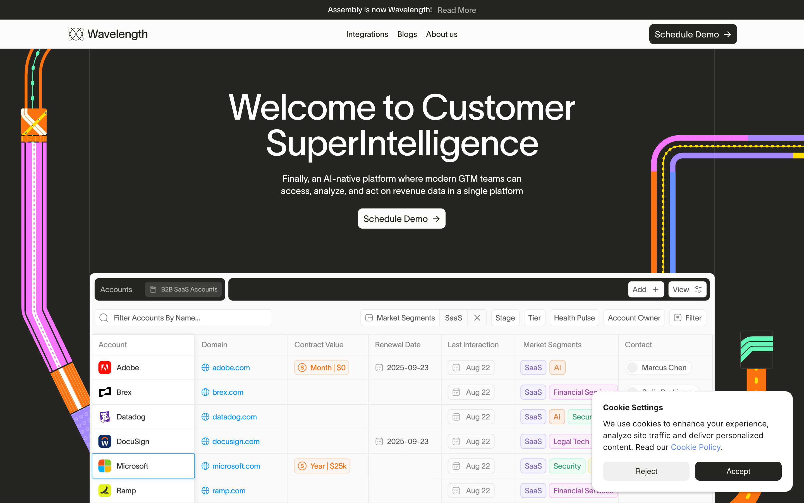The width and height of the screenshot is (804, 503).
Task: Open the Stage filter dropdown
Action: [505, 318]
